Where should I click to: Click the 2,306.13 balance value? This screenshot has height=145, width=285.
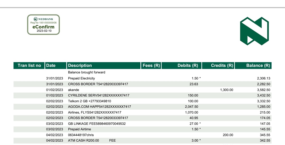coord(264,78)
